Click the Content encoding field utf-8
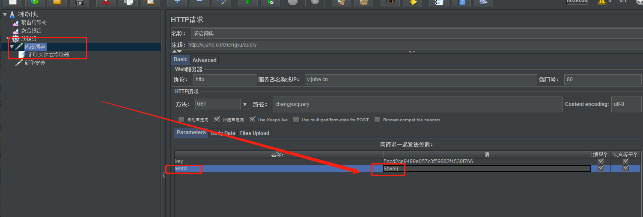 click(626, 104)
